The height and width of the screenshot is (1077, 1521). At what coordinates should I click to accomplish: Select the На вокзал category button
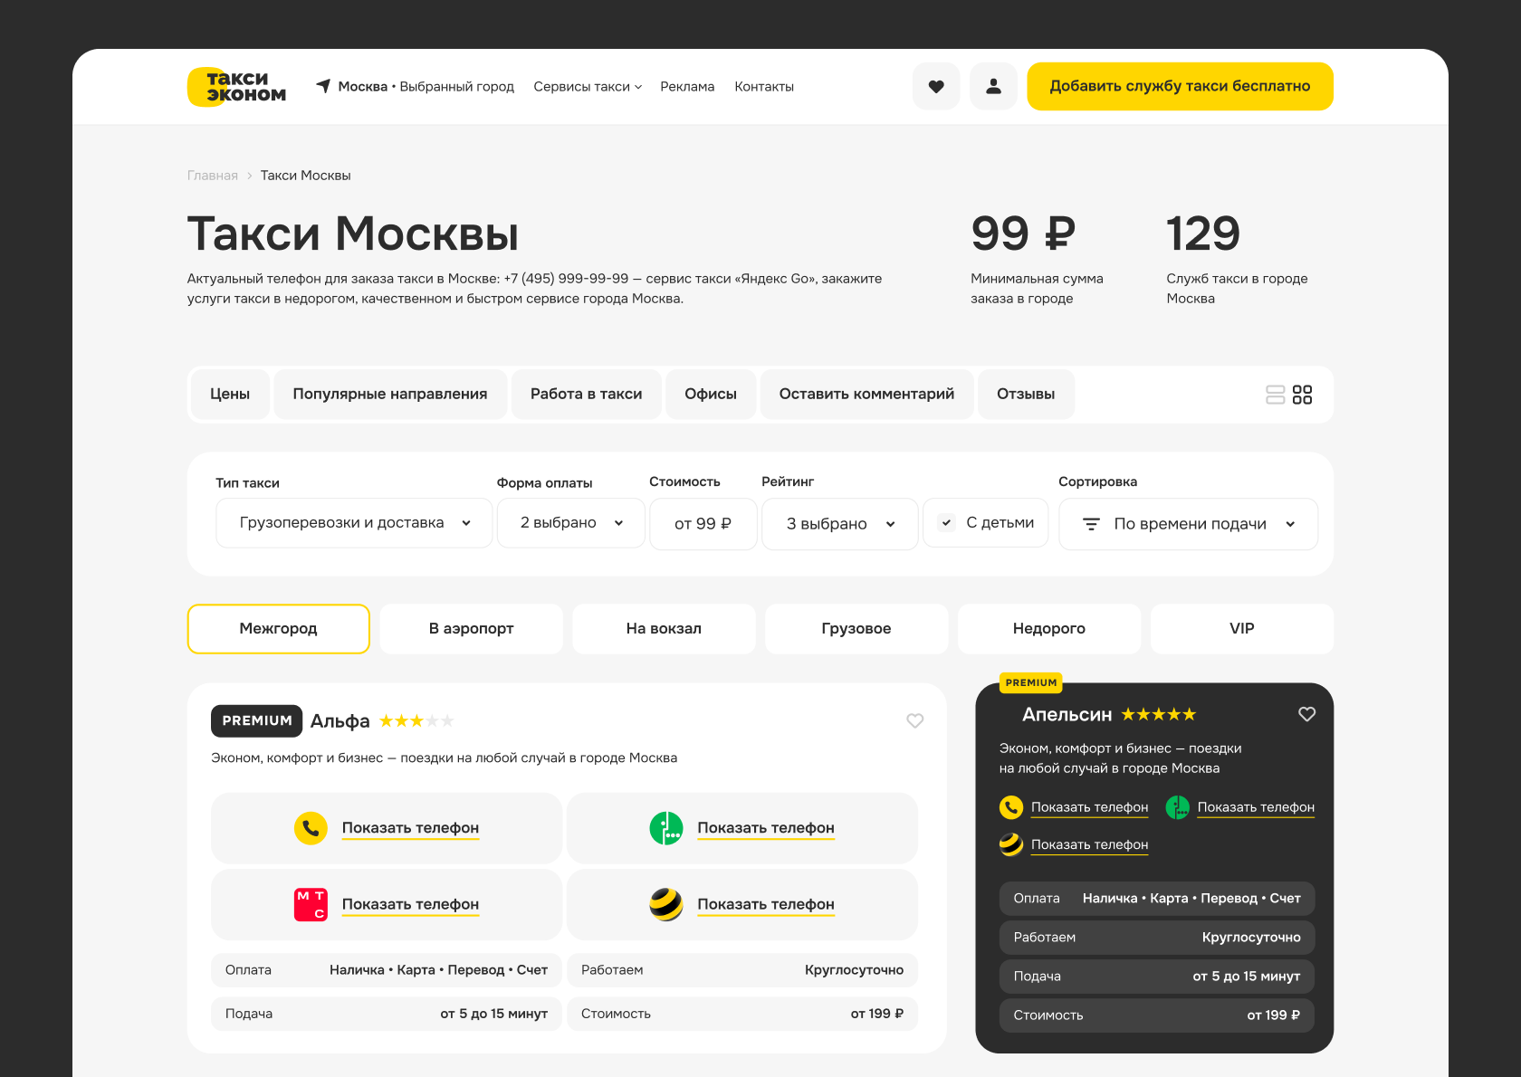click(x=664, y=629)
